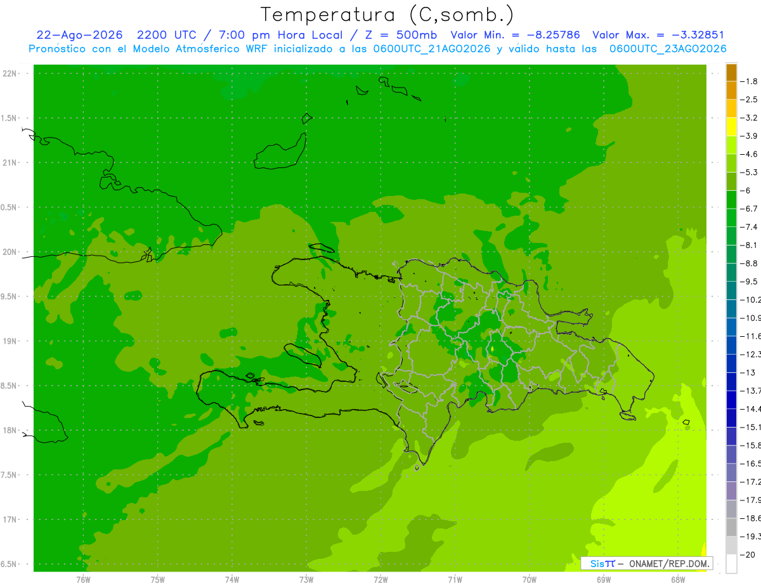The width and height of the screenshot is (761, 588).
Task: Click the "Valor Max. = -3.32851" value
Action: 658,35
